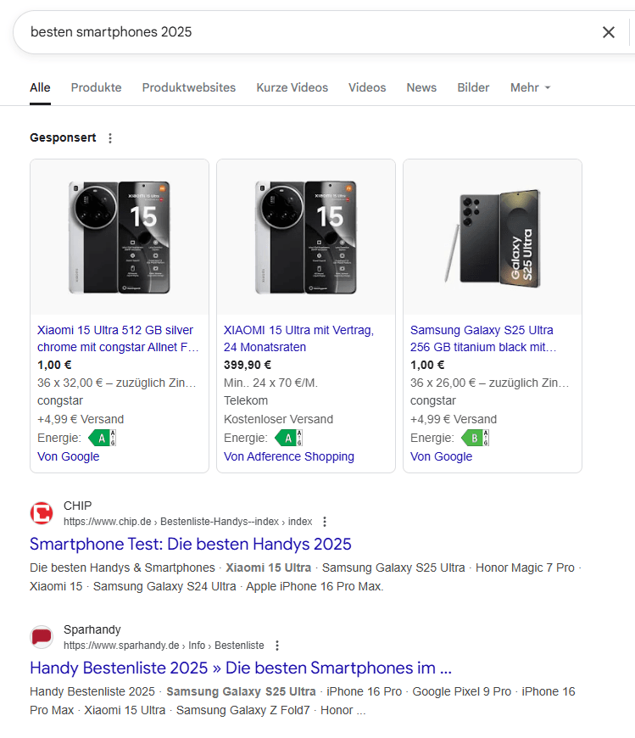Click the Sparhandy site favicon

click(42, 637)
